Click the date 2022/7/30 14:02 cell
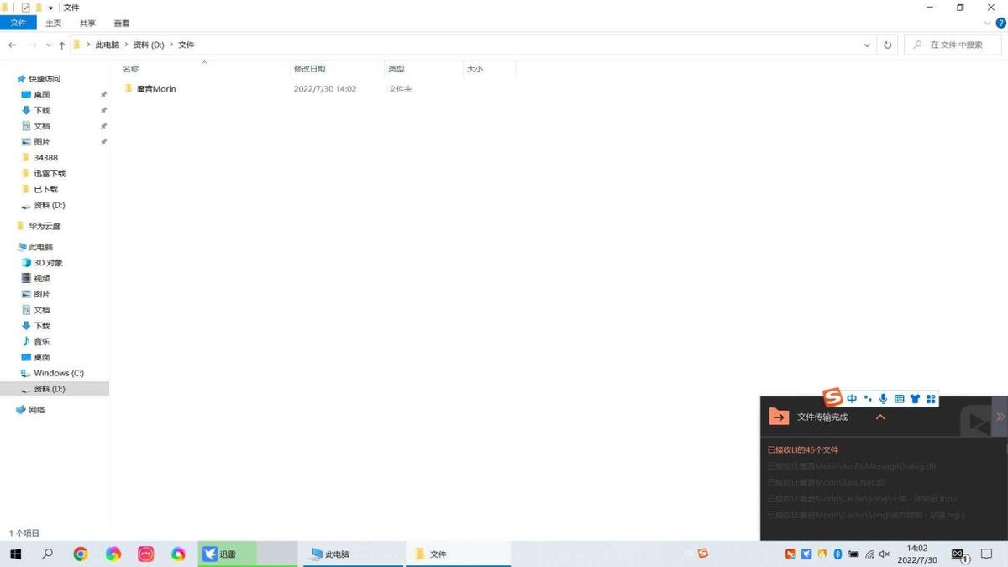1008x567 pixels. pyautogui.click(x=325, y=88)
